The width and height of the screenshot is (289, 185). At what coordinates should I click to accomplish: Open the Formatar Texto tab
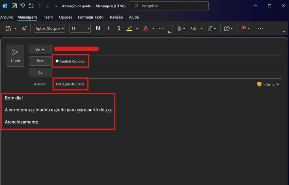tap(91, 17)
